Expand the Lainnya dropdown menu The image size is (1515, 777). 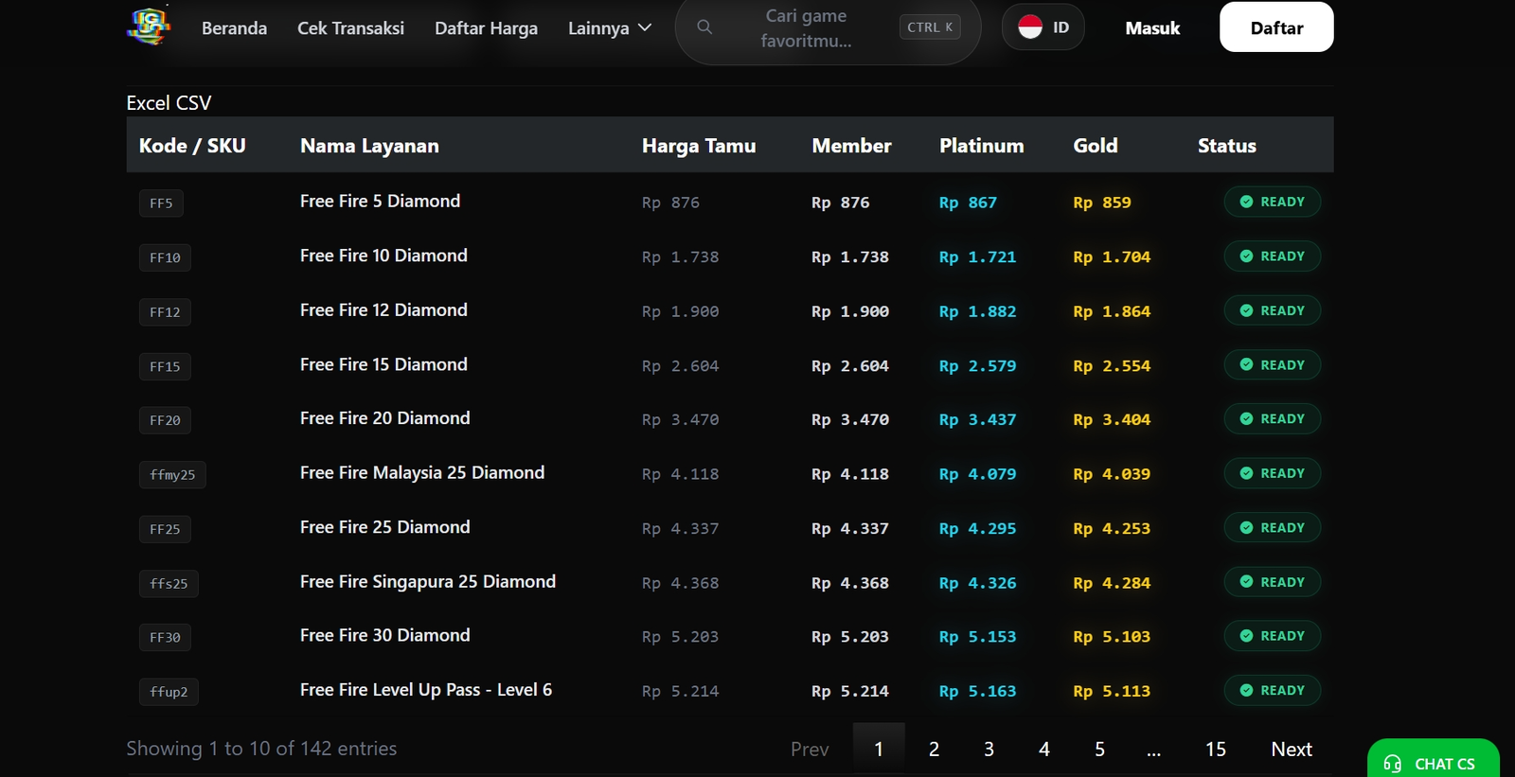[x=610, y=28]
